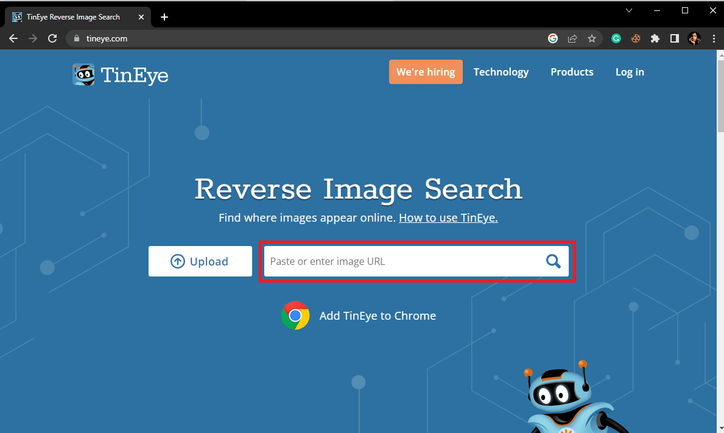Click Add TinEye to Chrome link
Screen dimensions: 724x433
tap(378, 315)
